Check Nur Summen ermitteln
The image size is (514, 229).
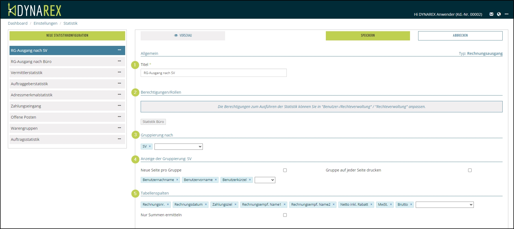tap(285, 215)
